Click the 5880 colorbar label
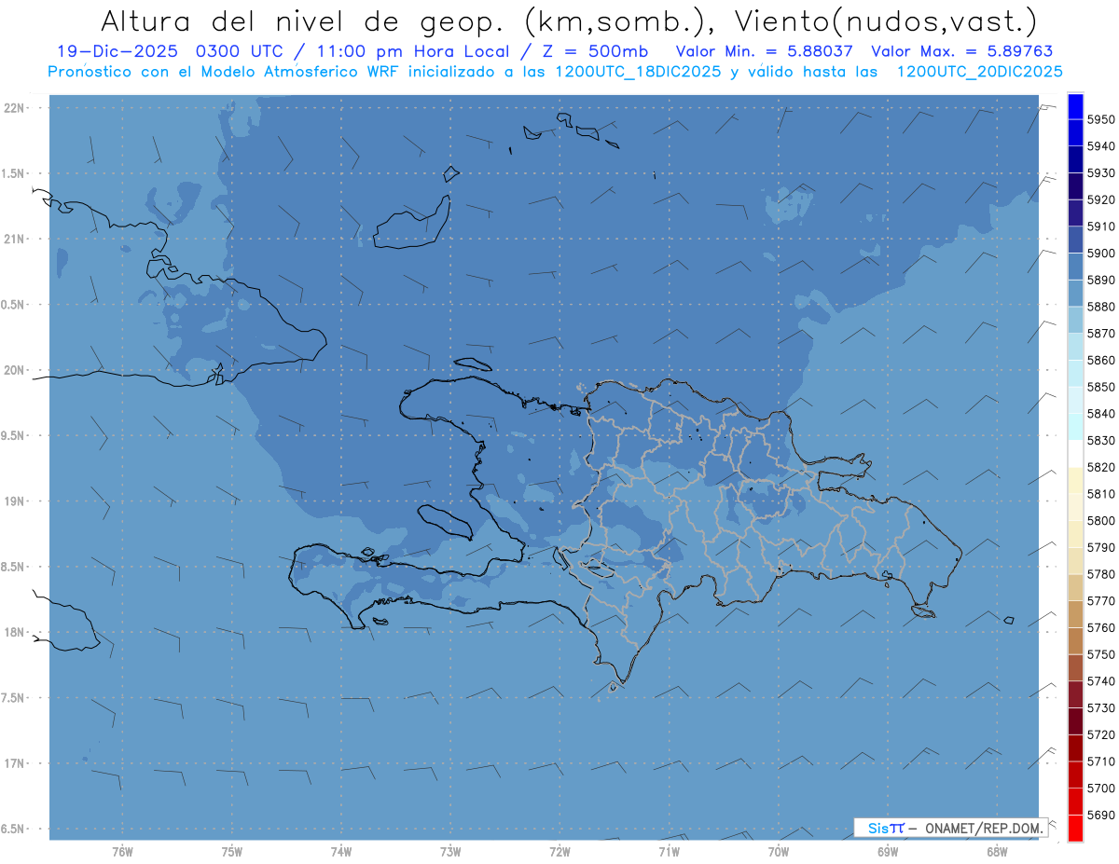1119x864 pixels. click(1101, 307)
